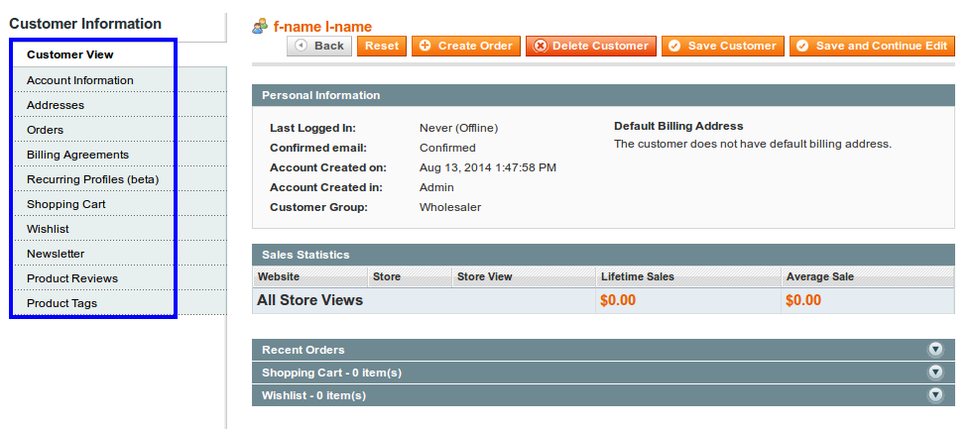Click the Personal Information section header
Screen dimensions: 975x429
(x=320, y=95)
